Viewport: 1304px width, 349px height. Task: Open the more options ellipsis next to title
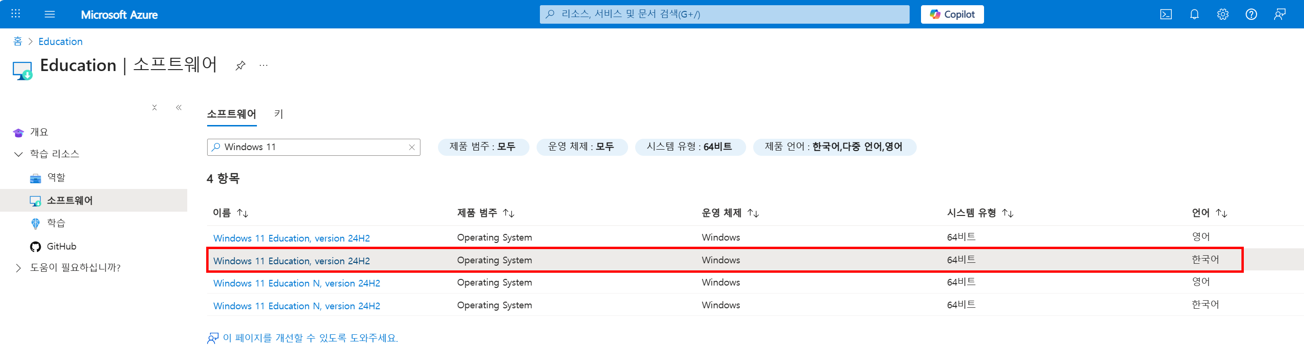pos(263,65)
